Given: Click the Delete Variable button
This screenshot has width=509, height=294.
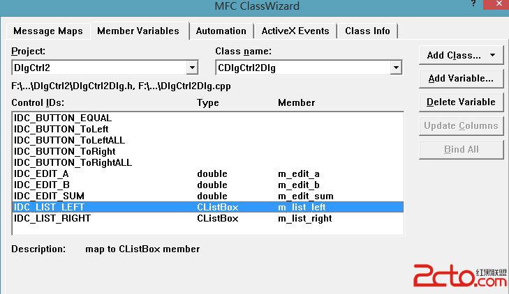Looking at the screenshot, I should click(x=461, y=102).
